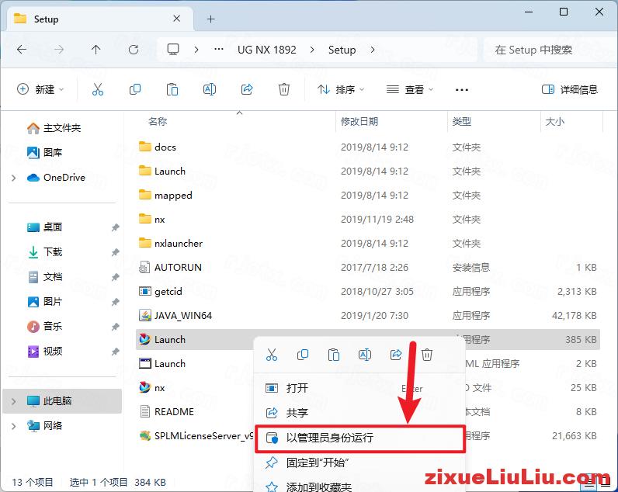Click the Cut icon in the top toolbar
Image resolution: width=618 pixels, height=492 pixels.
coord(97,89)
